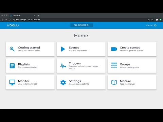The image size is (163, 122).
Task: Click the Home page heading
Action: click(x=81, y=36)
